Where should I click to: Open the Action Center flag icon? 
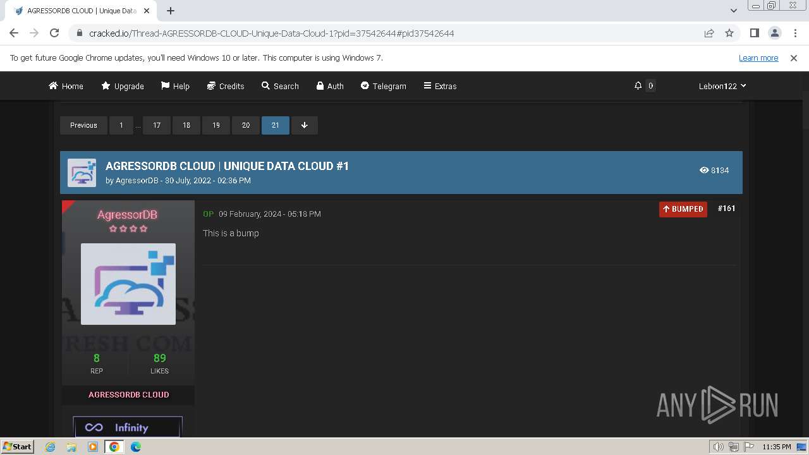749,447
